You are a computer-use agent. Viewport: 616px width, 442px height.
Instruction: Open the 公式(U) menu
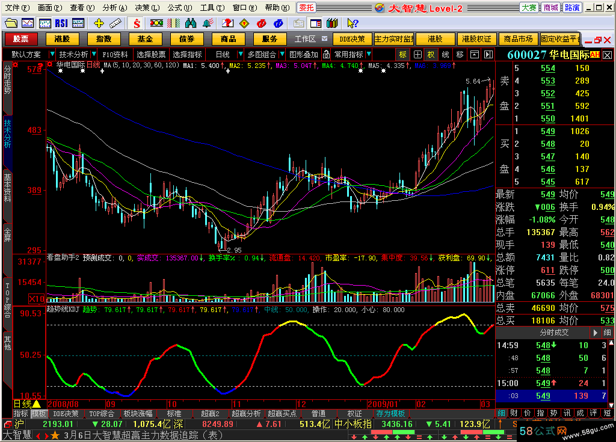point(180,7)
